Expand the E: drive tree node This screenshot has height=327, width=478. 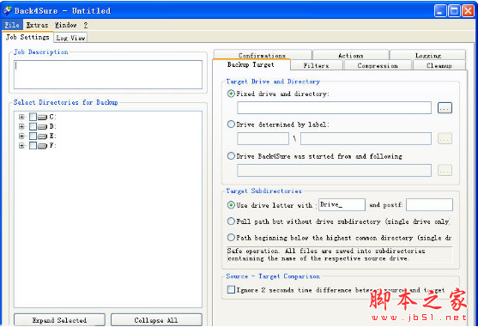(21, 136)
